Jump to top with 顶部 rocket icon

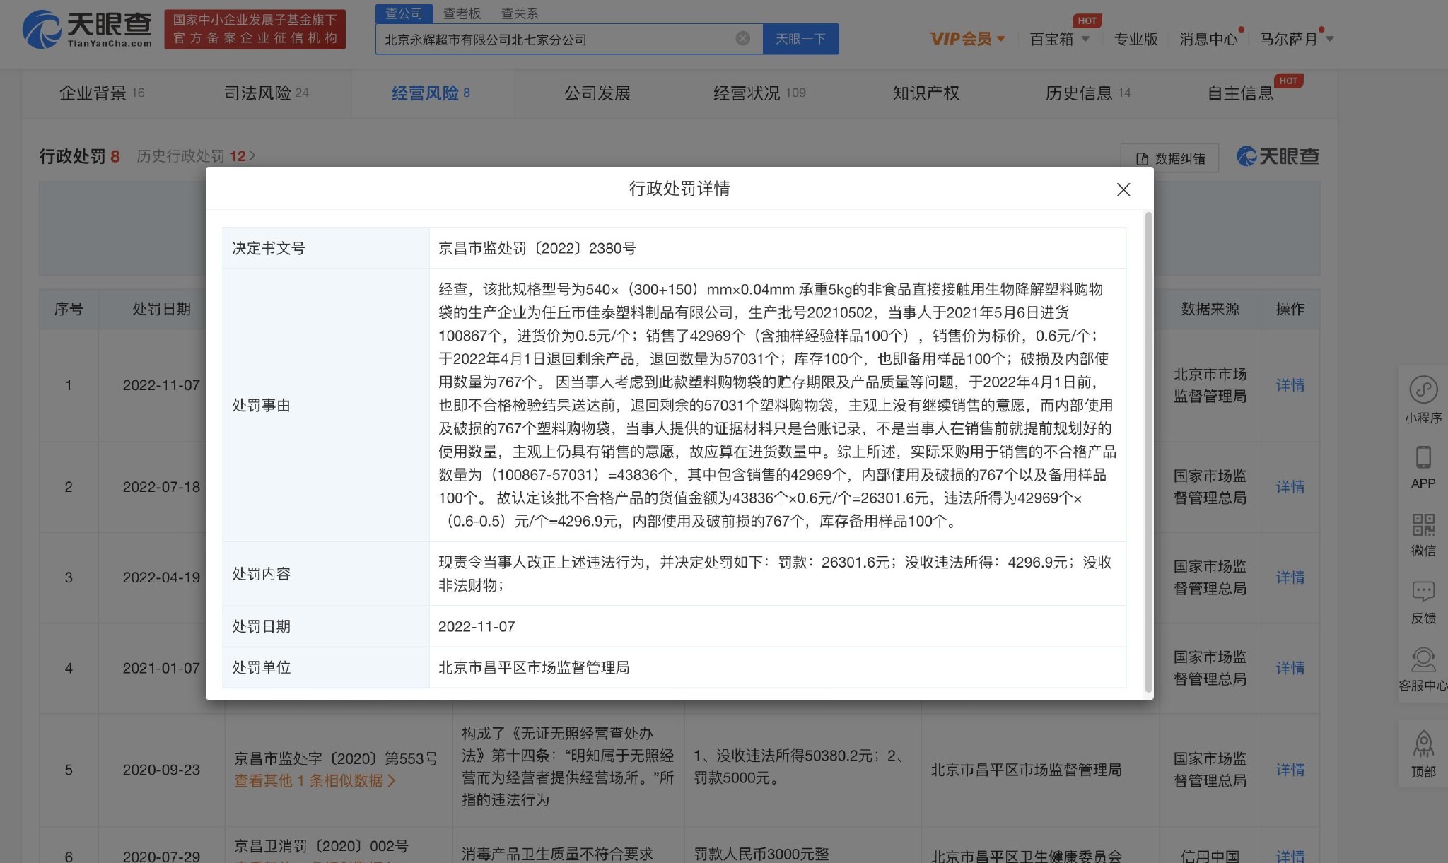(1423, 745)
